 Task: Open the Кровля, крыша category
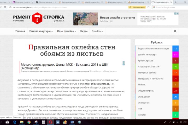(145, 61)
